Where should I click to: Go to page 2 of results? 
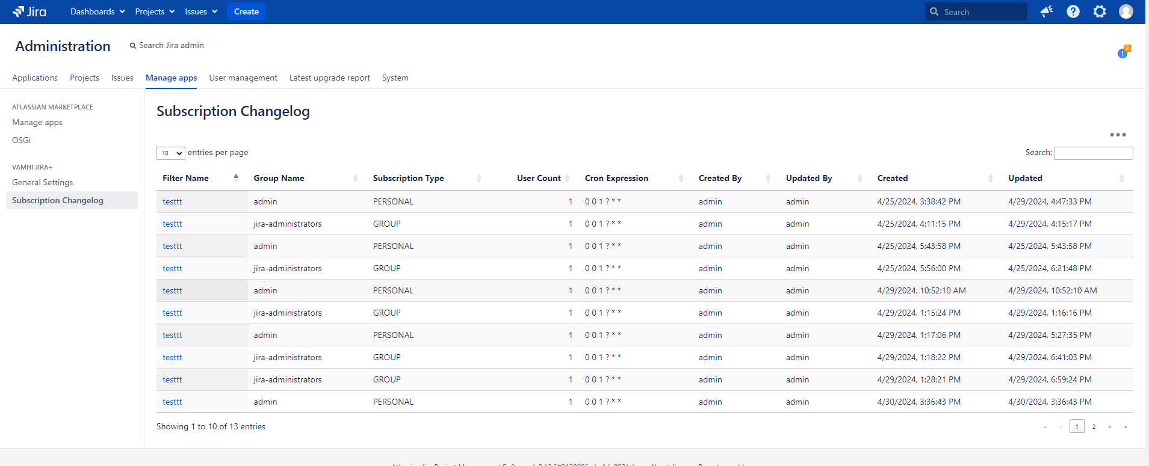pyautogui.click(x=1094, y=426)
